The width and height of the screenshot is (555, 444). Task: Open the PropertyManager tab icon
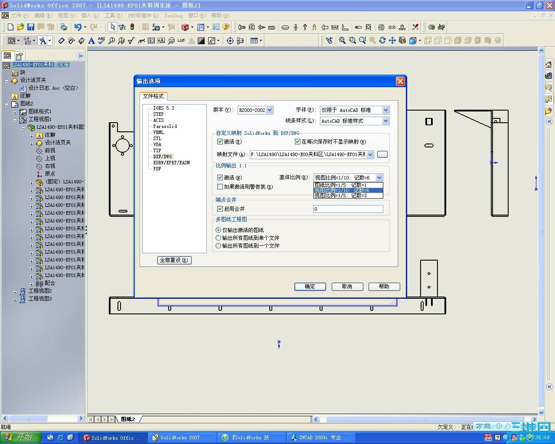coord(19,56)
